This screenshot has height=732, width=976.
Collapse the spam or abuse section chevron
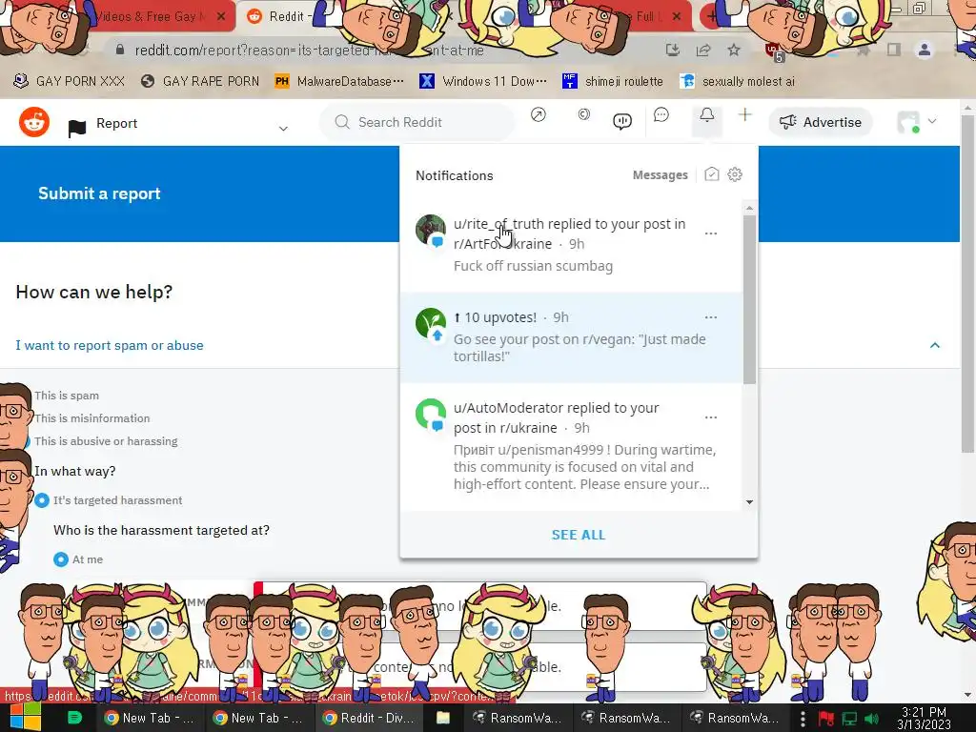click(x=934, y=345)
